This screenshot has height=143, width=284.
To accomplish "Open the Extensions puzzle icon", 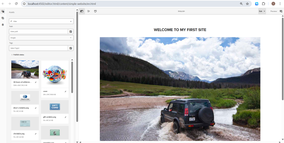I will pos(263,4).
